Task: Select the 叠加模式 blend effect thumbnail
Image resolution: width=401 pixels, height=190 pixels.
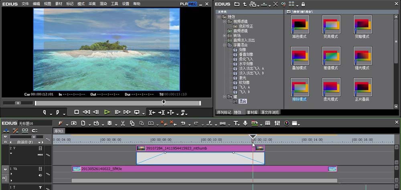Action: (299, 55)
